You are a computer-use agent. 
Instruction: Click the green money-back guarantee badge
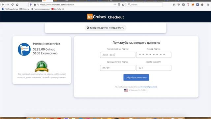(42, 66)
